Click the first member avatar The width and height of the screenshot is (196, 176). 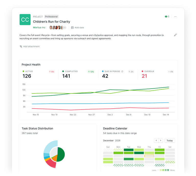coord(51,28)
